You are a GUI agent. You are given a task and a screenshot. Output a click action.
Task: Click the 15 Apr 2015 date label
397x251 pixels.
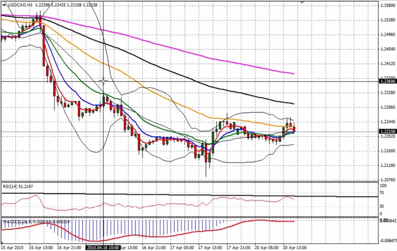point(12,247)
